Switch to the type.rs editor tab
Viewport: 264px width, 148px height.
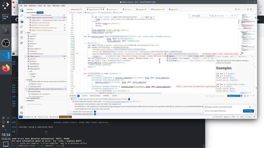[x=173, y=9]
